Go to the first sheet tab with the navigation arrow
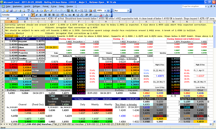 2,124
